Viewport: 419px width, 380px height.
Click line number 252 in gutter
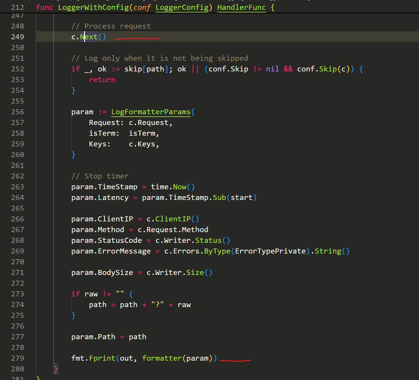tap(18, 69)
